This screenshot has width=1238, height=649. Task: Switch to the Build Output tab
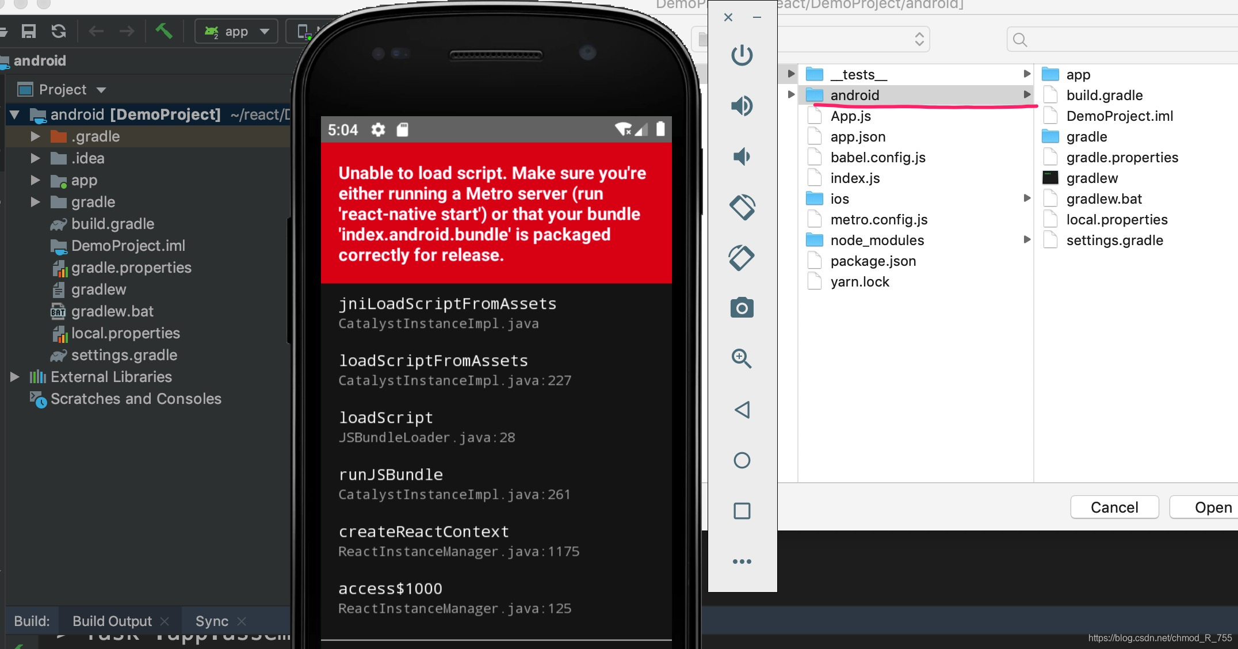point(112,621)
